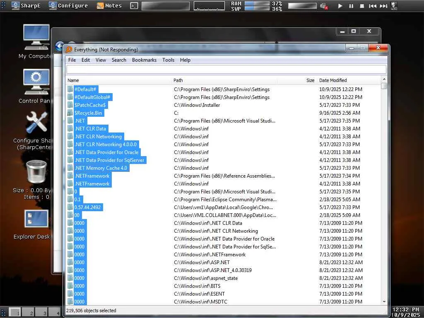Click the CPU graph monitor in top bar
This screenshot has height=318, width=424.
[x=209, y=6]
